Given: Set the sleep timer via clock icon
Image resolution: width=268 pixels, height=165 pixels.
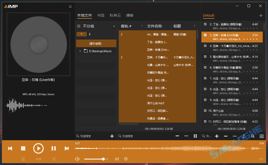Looking at the screenshot, I should [x=126, y=159].
